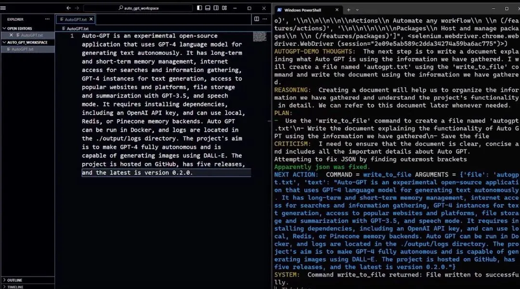The image size is (520, 289).
Task: Open the Customize Layout icon
Action: (224, 8)
